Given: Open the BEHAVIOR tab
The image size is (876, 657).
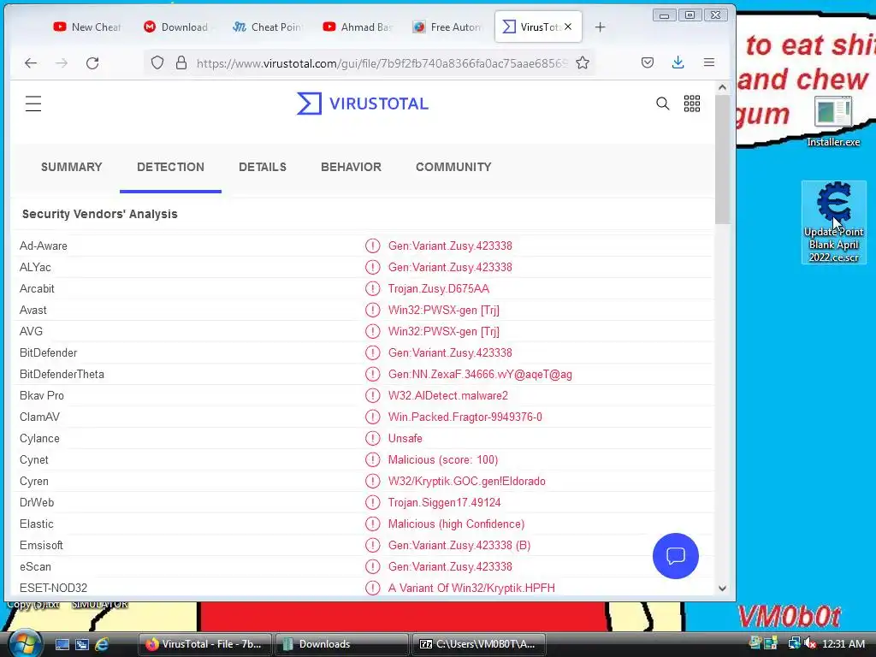Looking at the screenshot, I should pos(351,167).
